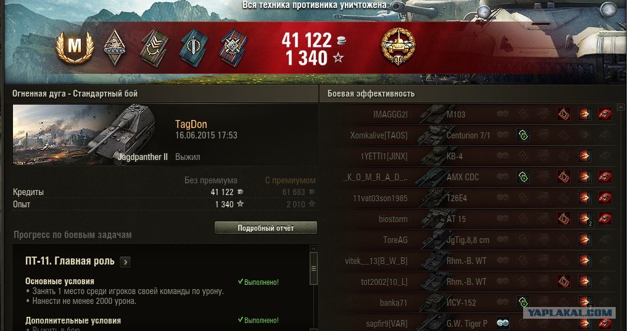
Task: Click the teal sword ribbon award icon
Action: [x=194, y=47]
